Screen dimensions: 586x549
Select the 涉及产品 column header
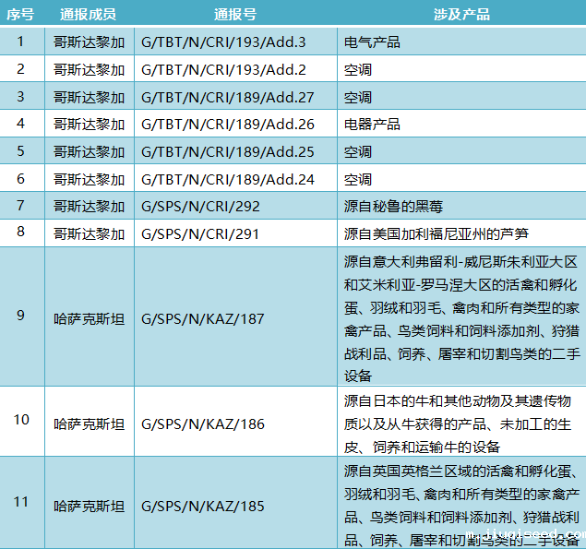click(x=460, y=15)
